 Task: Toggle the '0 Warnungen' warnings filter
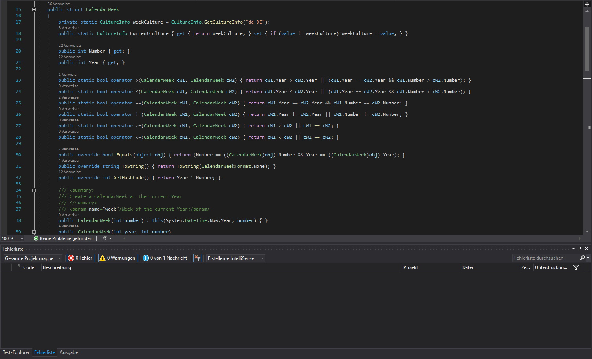pos(118,258)
